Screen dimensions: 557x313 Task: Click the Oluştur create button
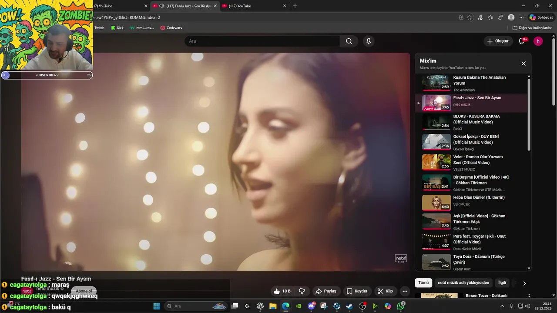(x=498, y=41)
